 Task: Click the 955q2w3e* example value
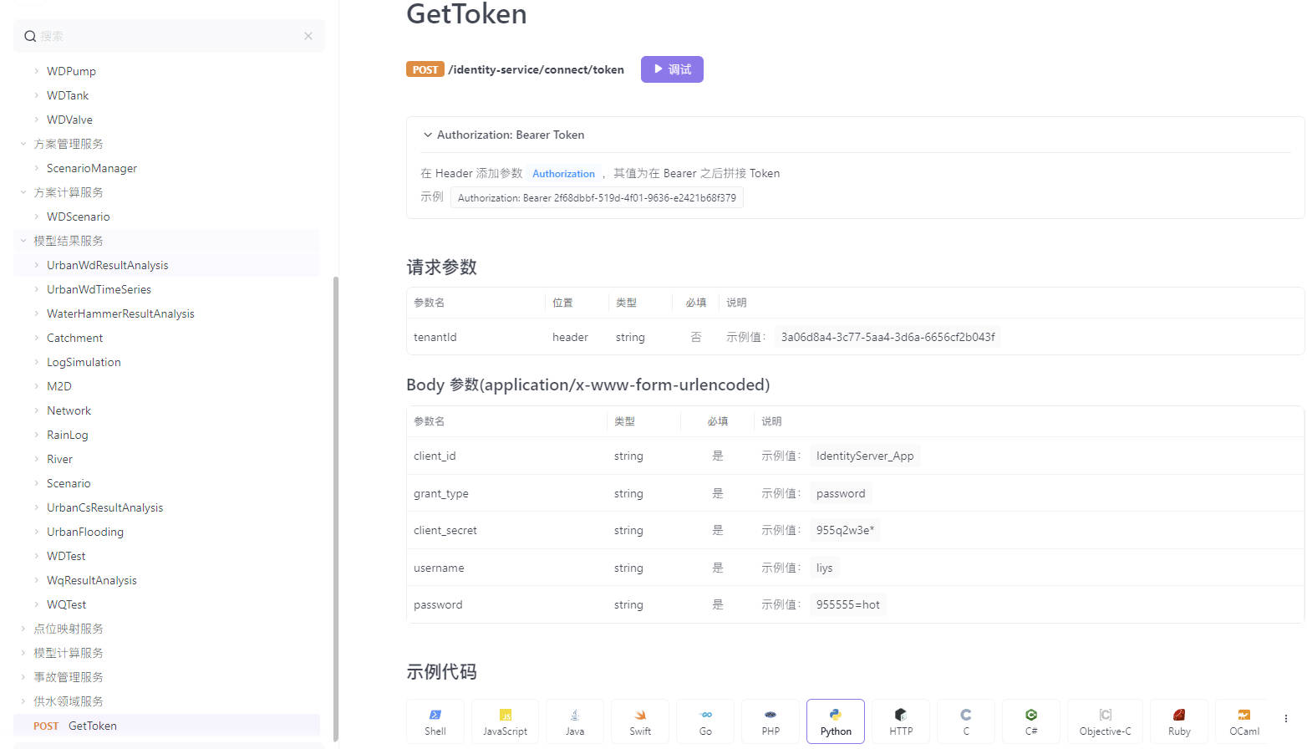coord(845,530)
